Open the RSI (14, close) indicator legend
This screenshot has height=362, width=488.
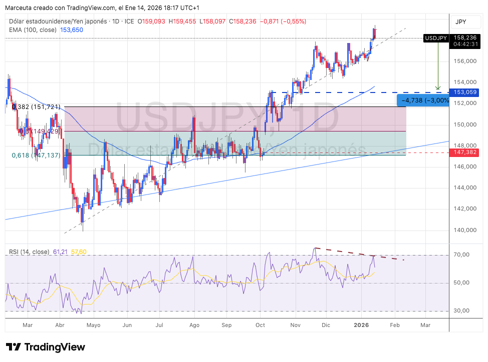coord(30,252)
